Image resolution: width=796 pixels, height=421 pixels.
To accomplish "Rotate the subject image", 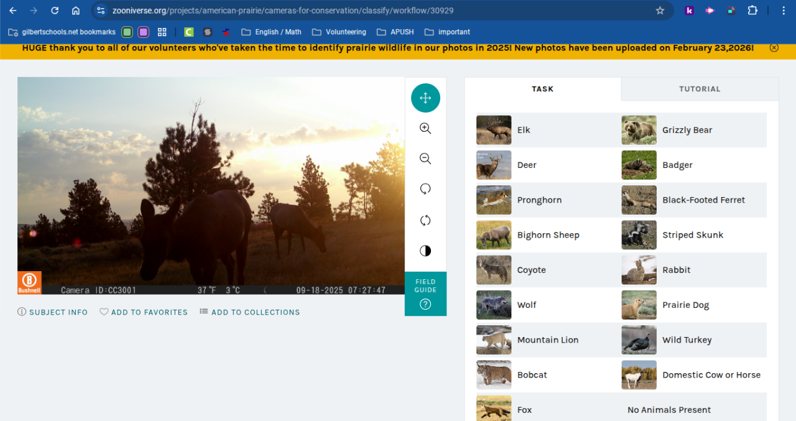I will (425, 190).
